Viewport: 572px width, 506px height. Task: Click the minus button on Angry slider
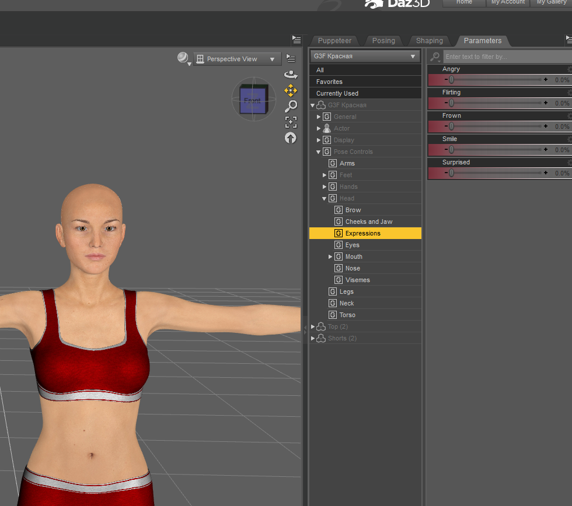click(x=446, y=79)
